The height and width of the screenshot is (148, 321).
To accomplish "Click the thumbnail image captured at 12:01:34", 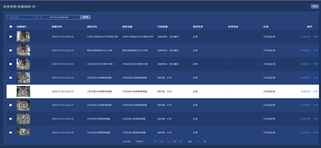I will (23, 132).
